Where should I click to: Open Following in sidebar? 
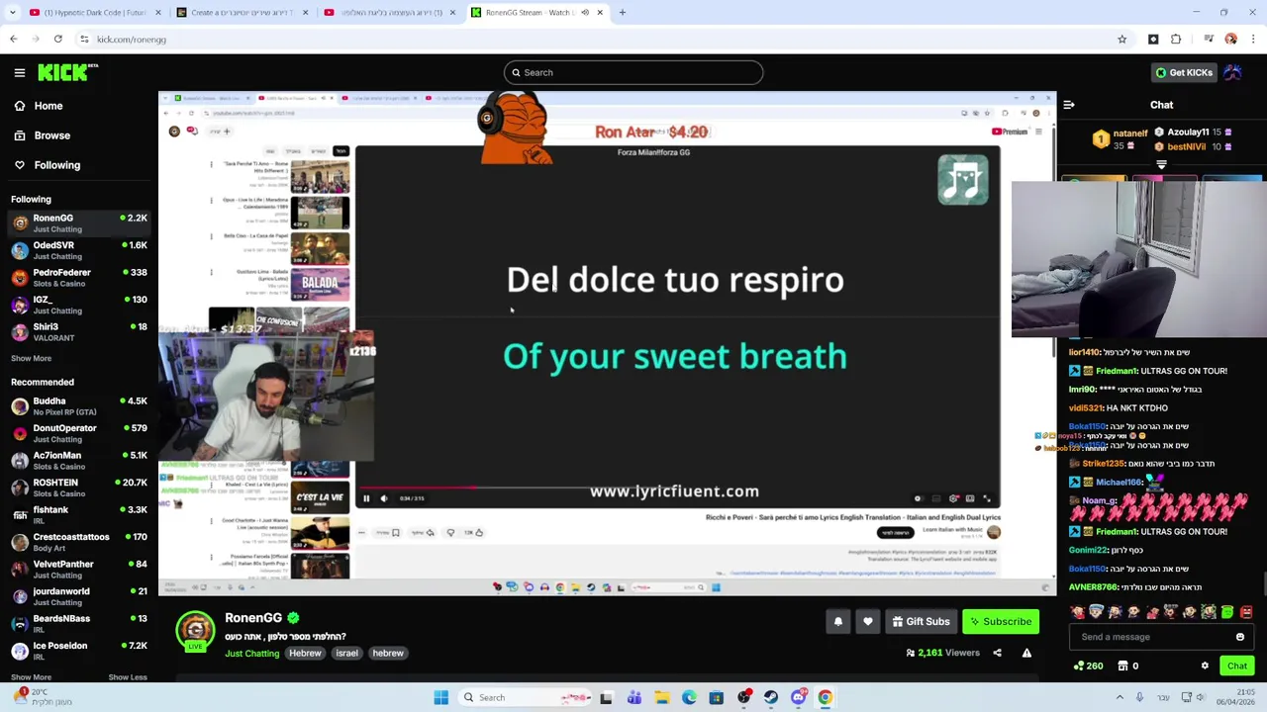click(47, 165)
